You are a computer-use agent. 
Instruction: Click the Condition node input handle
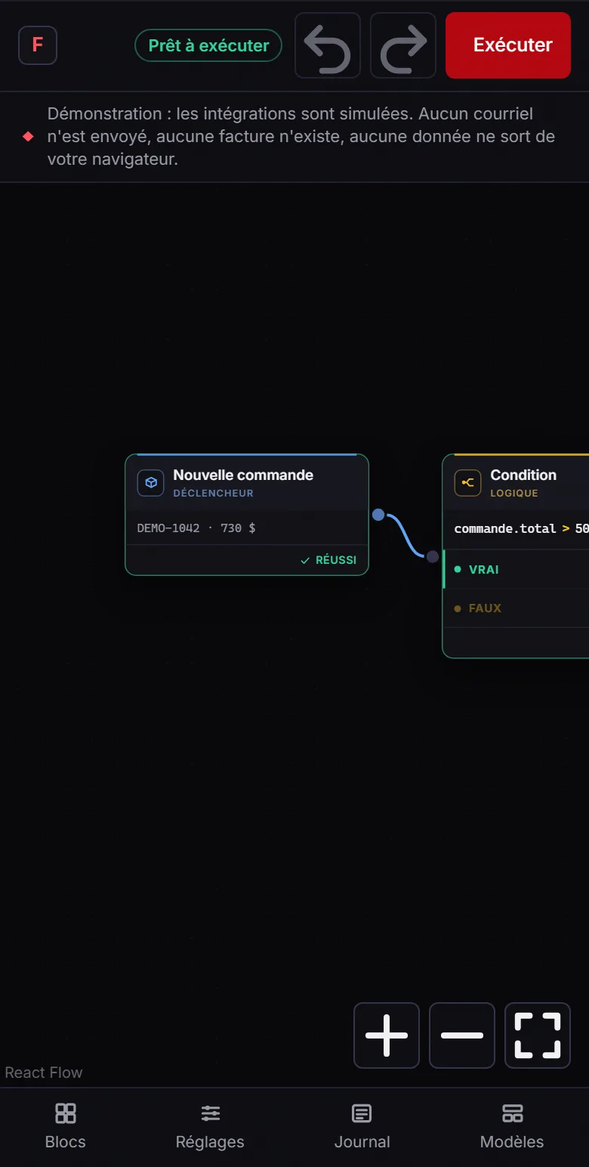432,556
